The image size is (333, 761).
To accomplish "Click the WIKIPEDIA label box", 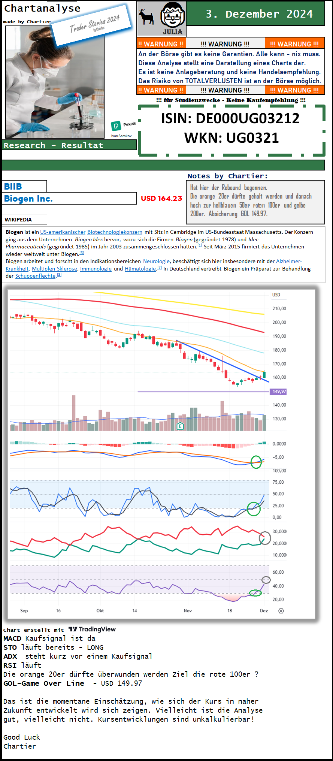I will point(24,219).
